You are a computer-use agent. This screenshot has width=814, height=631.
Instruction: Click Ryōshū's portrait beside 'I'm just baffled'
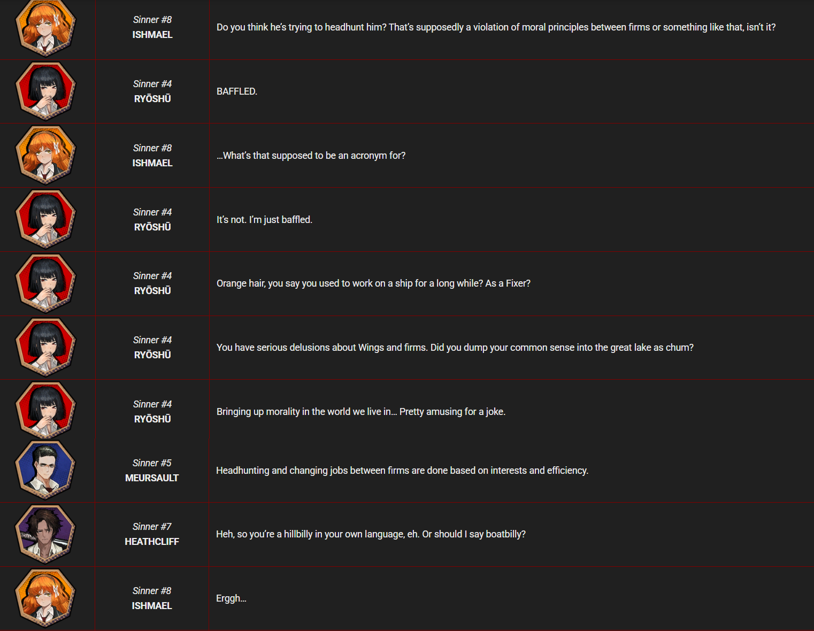coord(46,219)
